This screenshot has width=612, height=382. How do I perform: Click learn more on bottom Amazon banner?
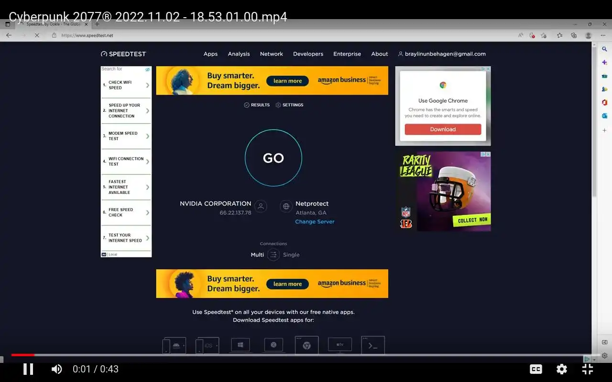pyautogui.click(x=287, y=284)
